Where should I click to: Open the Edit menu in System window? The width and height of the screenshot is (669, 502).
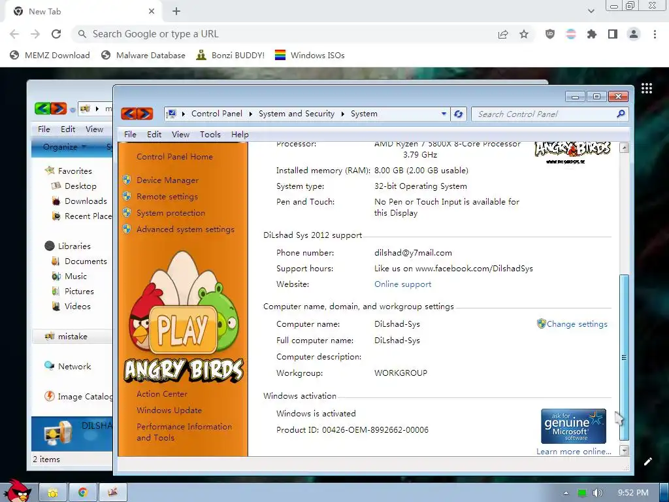tap(154, 135)
